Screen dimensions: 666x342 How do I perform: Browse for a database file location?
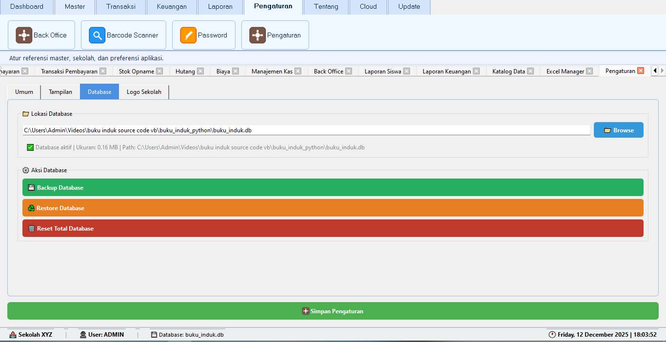[x=618, y=130]
